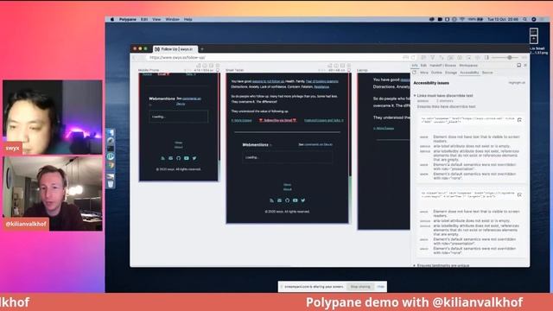This screenshot has height=311, width=553.
Task: Switch to the Accessibility tab in the side panel
Action: [x=469, y=73]
